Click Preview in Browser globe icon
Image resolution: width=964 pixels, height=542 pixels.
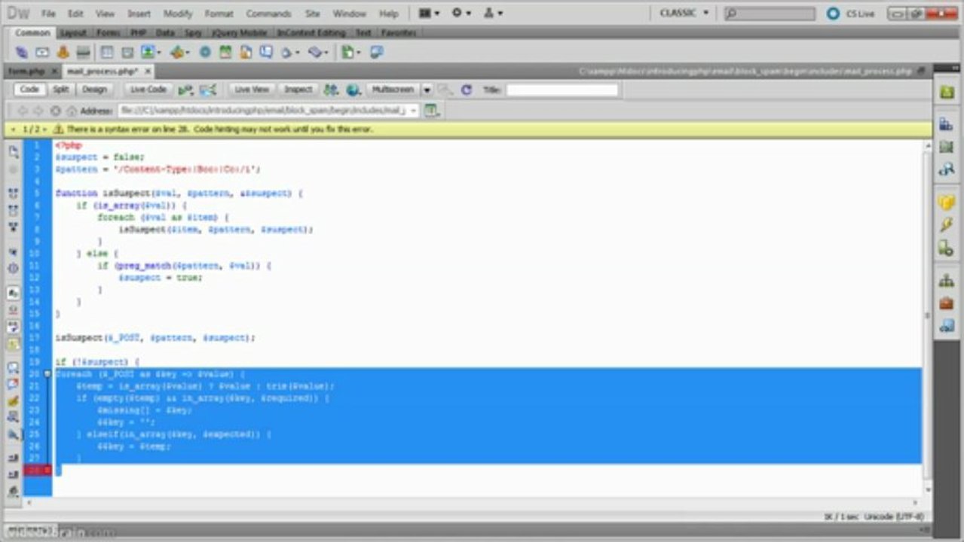353,90
